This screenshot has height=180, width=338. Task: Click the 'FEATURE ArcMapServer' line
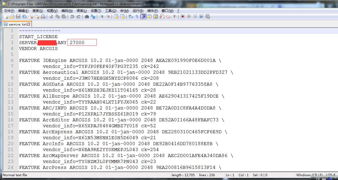126,155
